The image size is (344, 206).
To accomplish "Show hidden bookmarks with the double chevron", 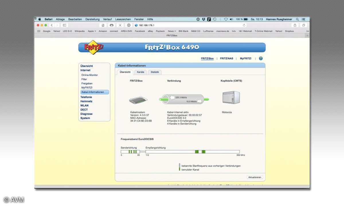I will tap(308, 31).
